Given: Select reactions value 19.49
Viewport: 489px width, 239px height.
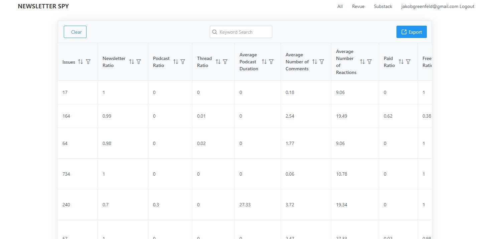Looking at the screenshot, I should pos(342,116).
